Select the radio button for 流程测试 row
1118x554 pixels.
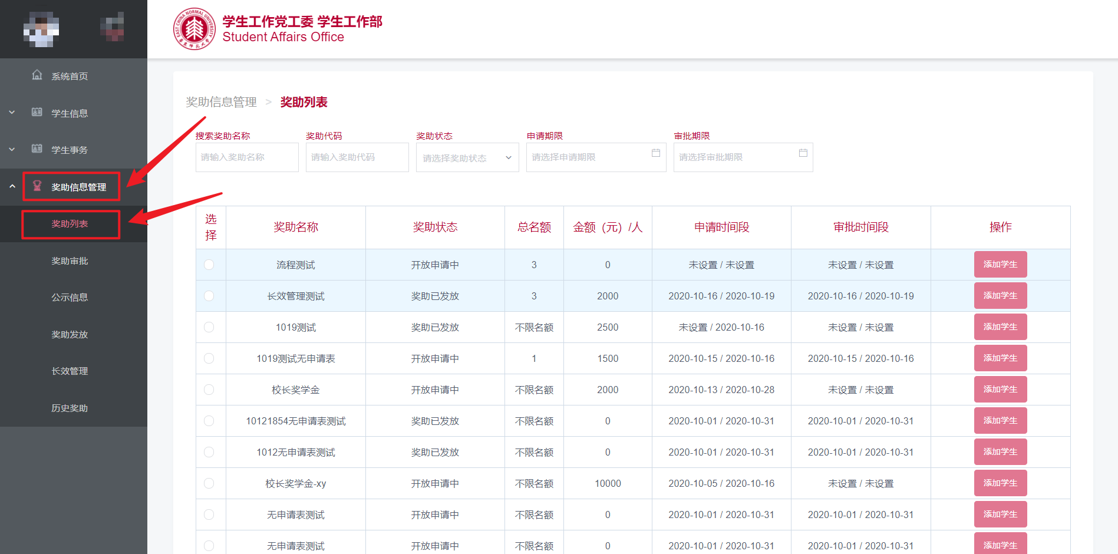pos(209,265)
